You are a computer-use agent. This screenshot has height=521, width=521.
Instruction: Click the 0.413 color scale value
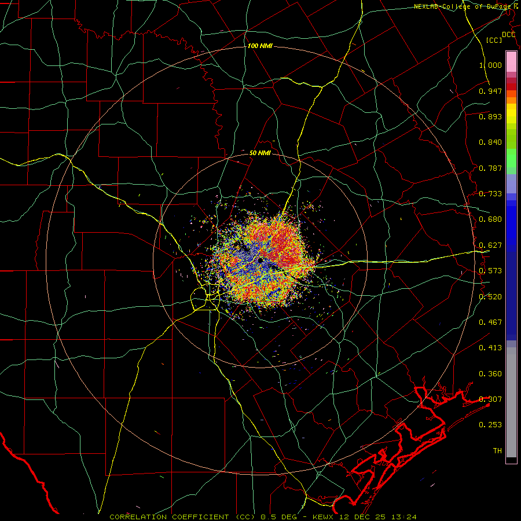pyautogui.click(x=490, y=348)
